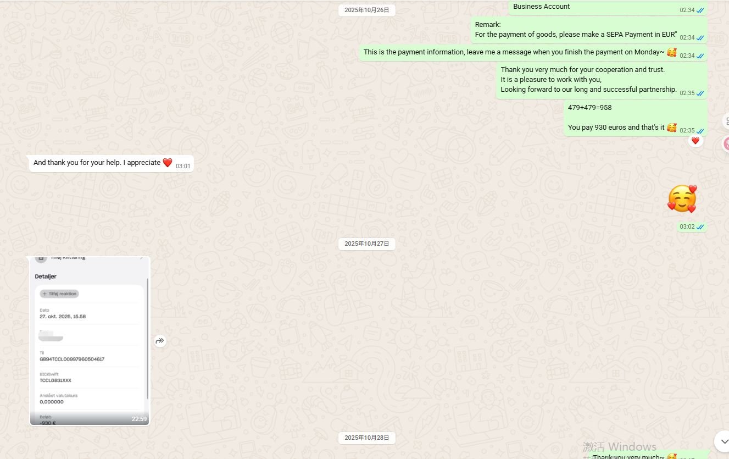Click the red heart reaction under the 930 euros message
The height and width of the screenshot is (459, 729).
coord(695,141)
